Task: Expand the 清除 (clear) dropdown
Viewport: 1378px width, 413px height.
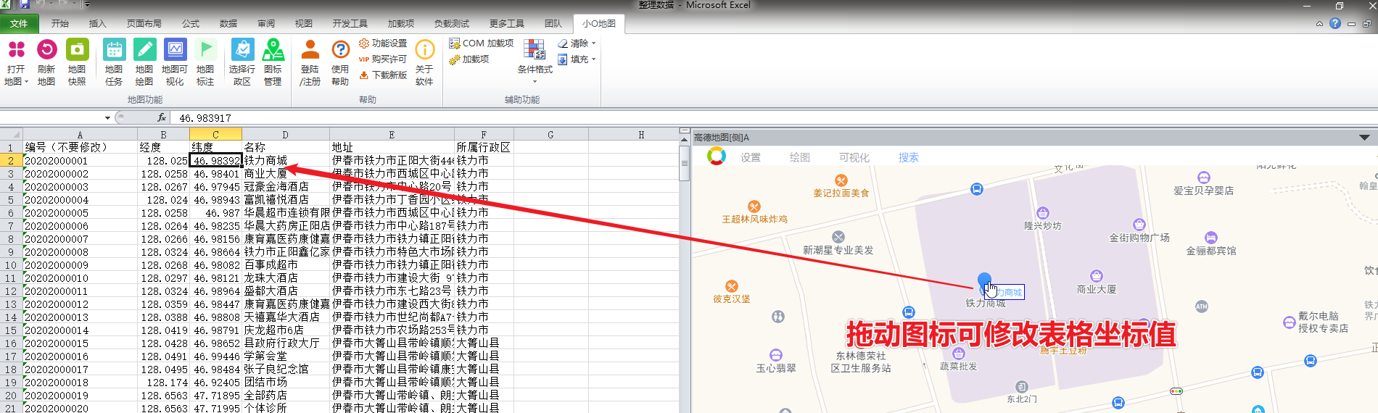Action: pyautogui.click(x=593, y=43)
